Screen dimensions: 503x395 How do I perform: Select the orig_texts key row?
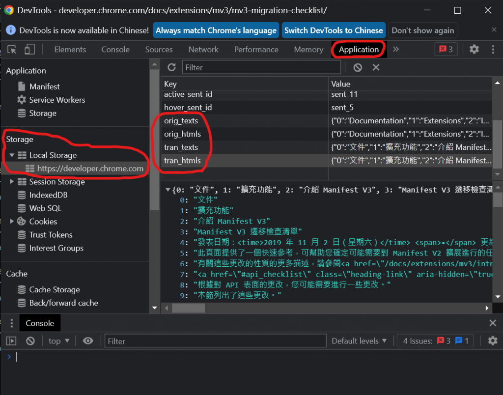pos(326,121)
